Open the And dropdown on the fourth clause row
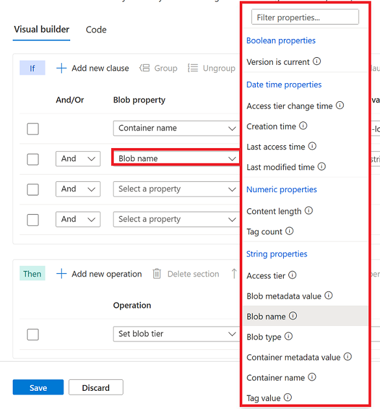This screenshot has width=380, height=409. tap(78, 219)
